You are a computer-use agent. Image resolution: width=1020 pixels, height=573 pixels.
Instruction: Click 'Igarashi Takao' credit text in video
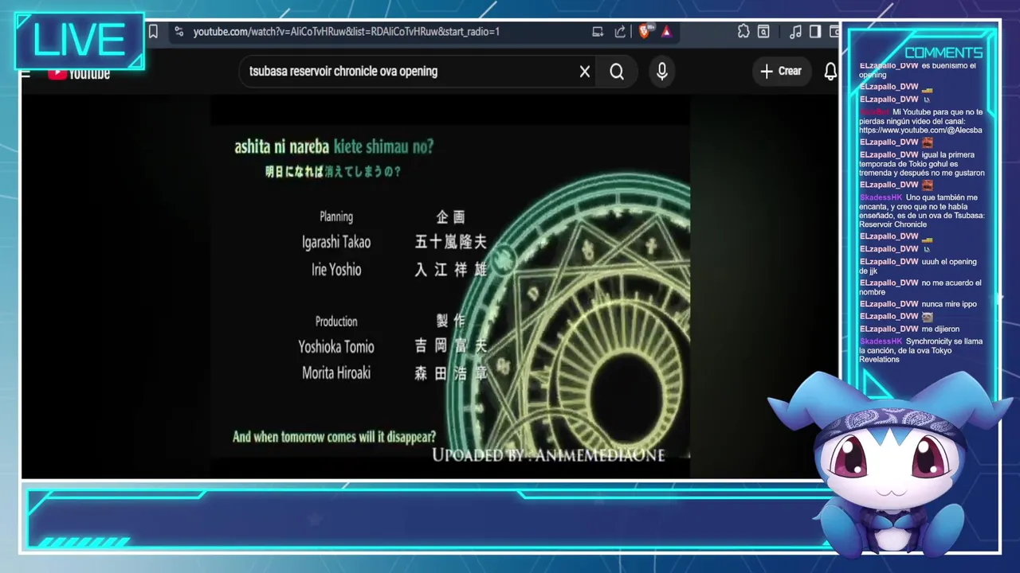[x=336, y=242]
